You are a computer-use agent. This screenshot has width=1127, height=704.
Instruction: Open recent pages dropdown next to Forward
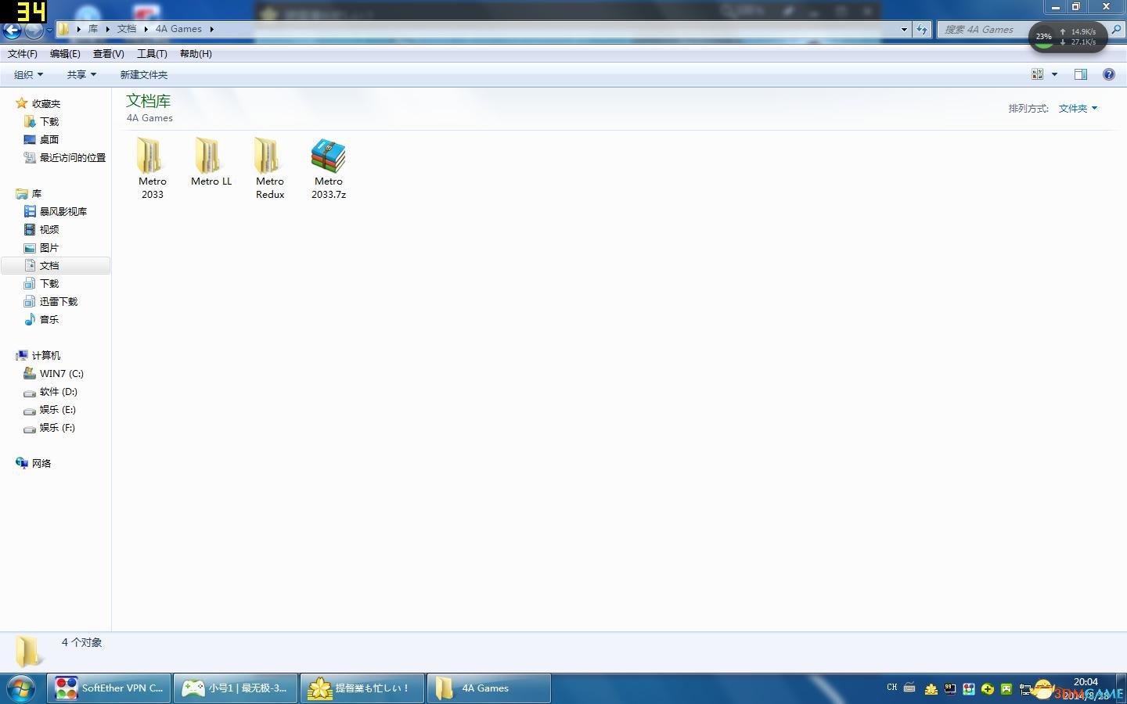tap(49, 31)
